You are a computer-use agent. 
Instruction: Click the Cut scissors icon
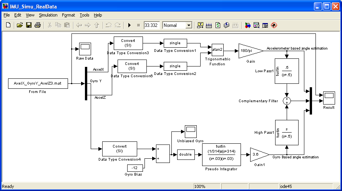[x=50, y=25]
